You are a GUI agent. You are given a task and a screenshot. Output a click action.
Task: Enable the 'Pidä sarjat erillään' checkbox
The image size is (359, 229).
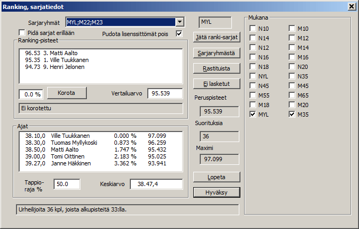tap(22, 33)
